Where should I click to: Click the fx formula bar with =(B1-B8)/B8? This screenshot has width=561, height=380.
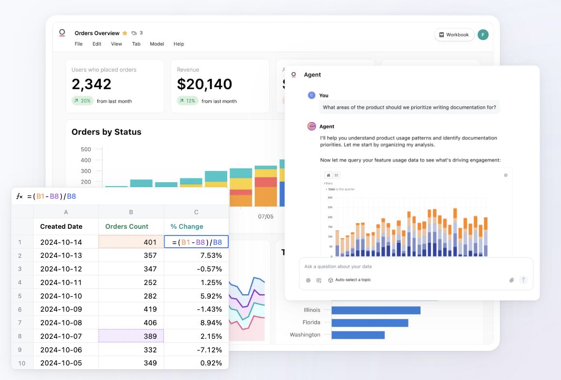tap(120, 196)
